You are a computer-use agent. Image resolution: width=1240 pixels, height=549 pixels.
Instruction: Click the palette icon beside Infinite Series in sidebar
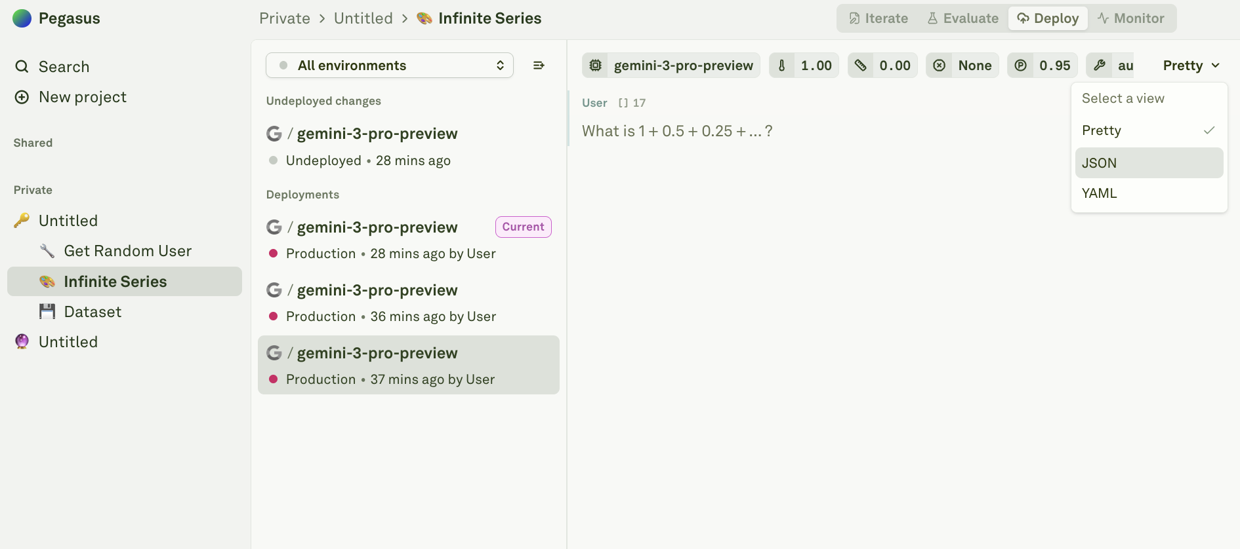(x=47, y=281)
